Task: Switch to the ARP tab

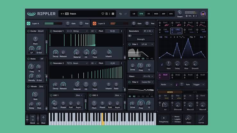Action: point(163,14)
